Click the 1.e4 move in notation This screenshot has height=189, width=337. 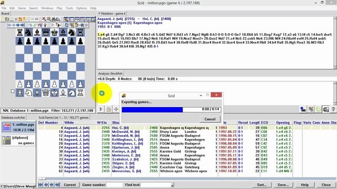coord(101,35)
